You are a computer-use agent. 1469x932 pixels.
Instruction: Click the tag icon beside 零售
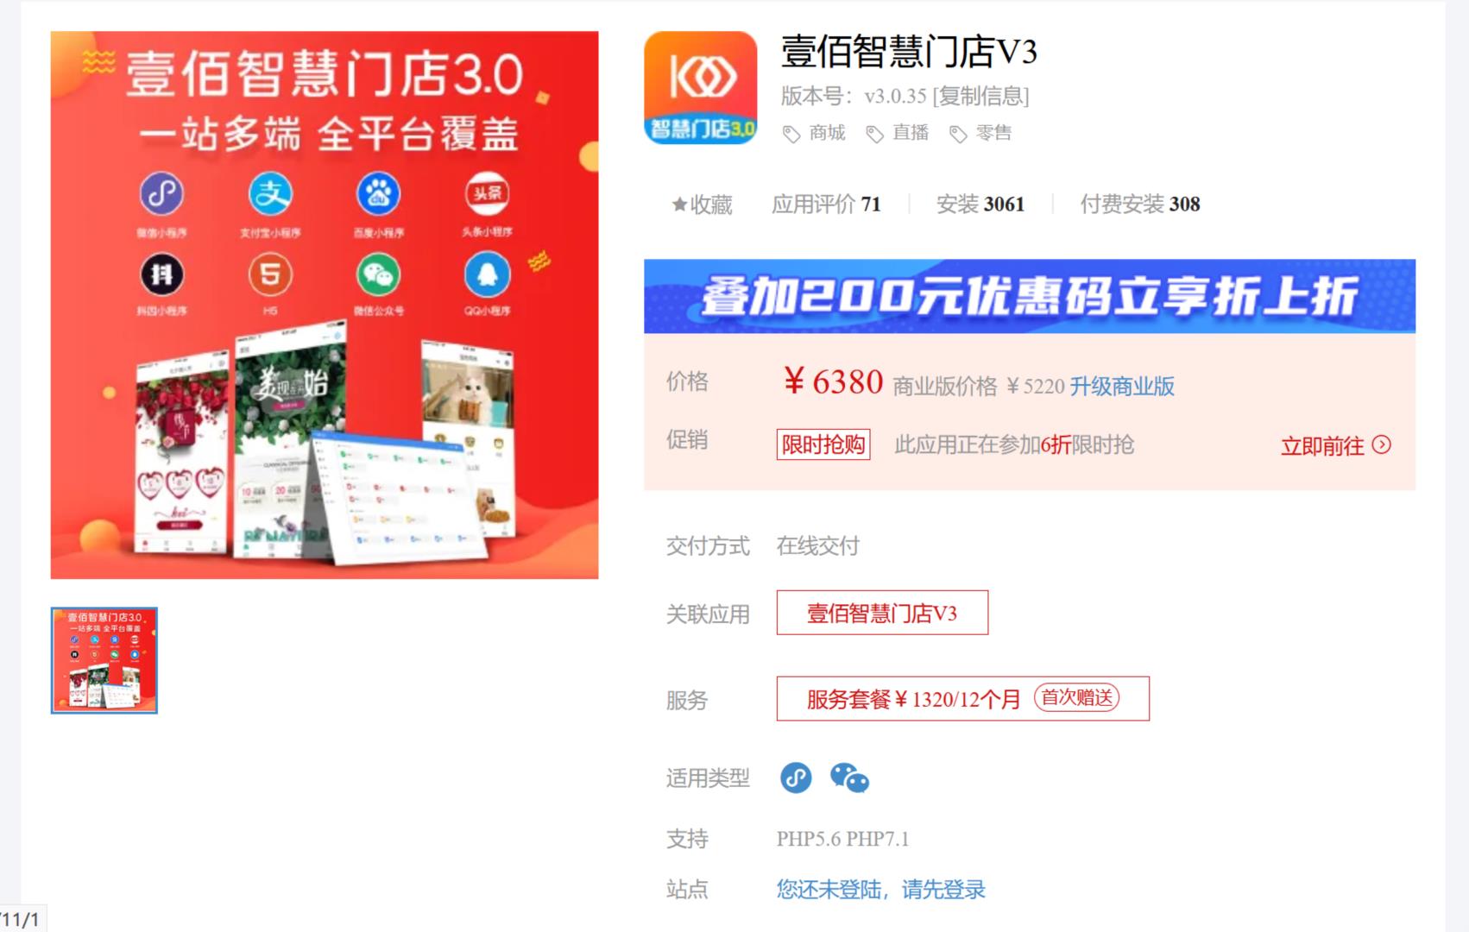[x=957, y=134]
